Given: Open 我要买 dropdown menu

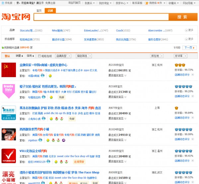Looking at the screenshot, I should click(90, 3).
